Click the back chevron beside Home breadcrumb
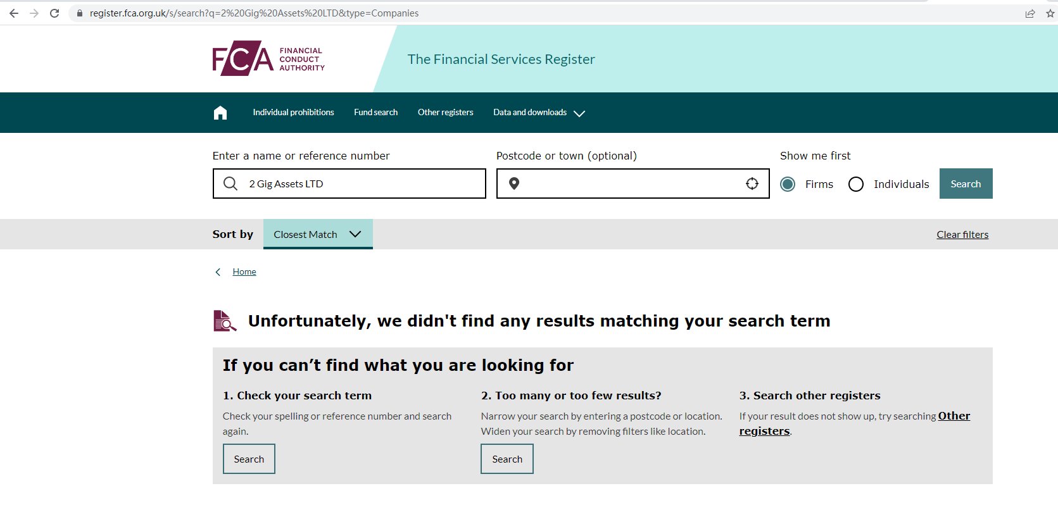Screen dimensions: 1058x505 tap(218, 272)
